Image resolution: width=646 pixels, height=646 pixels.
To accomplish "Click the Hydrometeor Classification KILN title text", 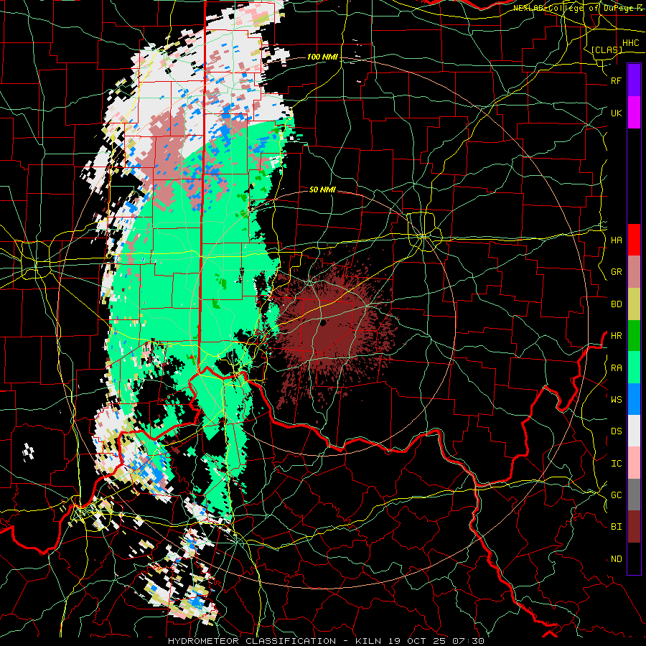I will 326,641.
